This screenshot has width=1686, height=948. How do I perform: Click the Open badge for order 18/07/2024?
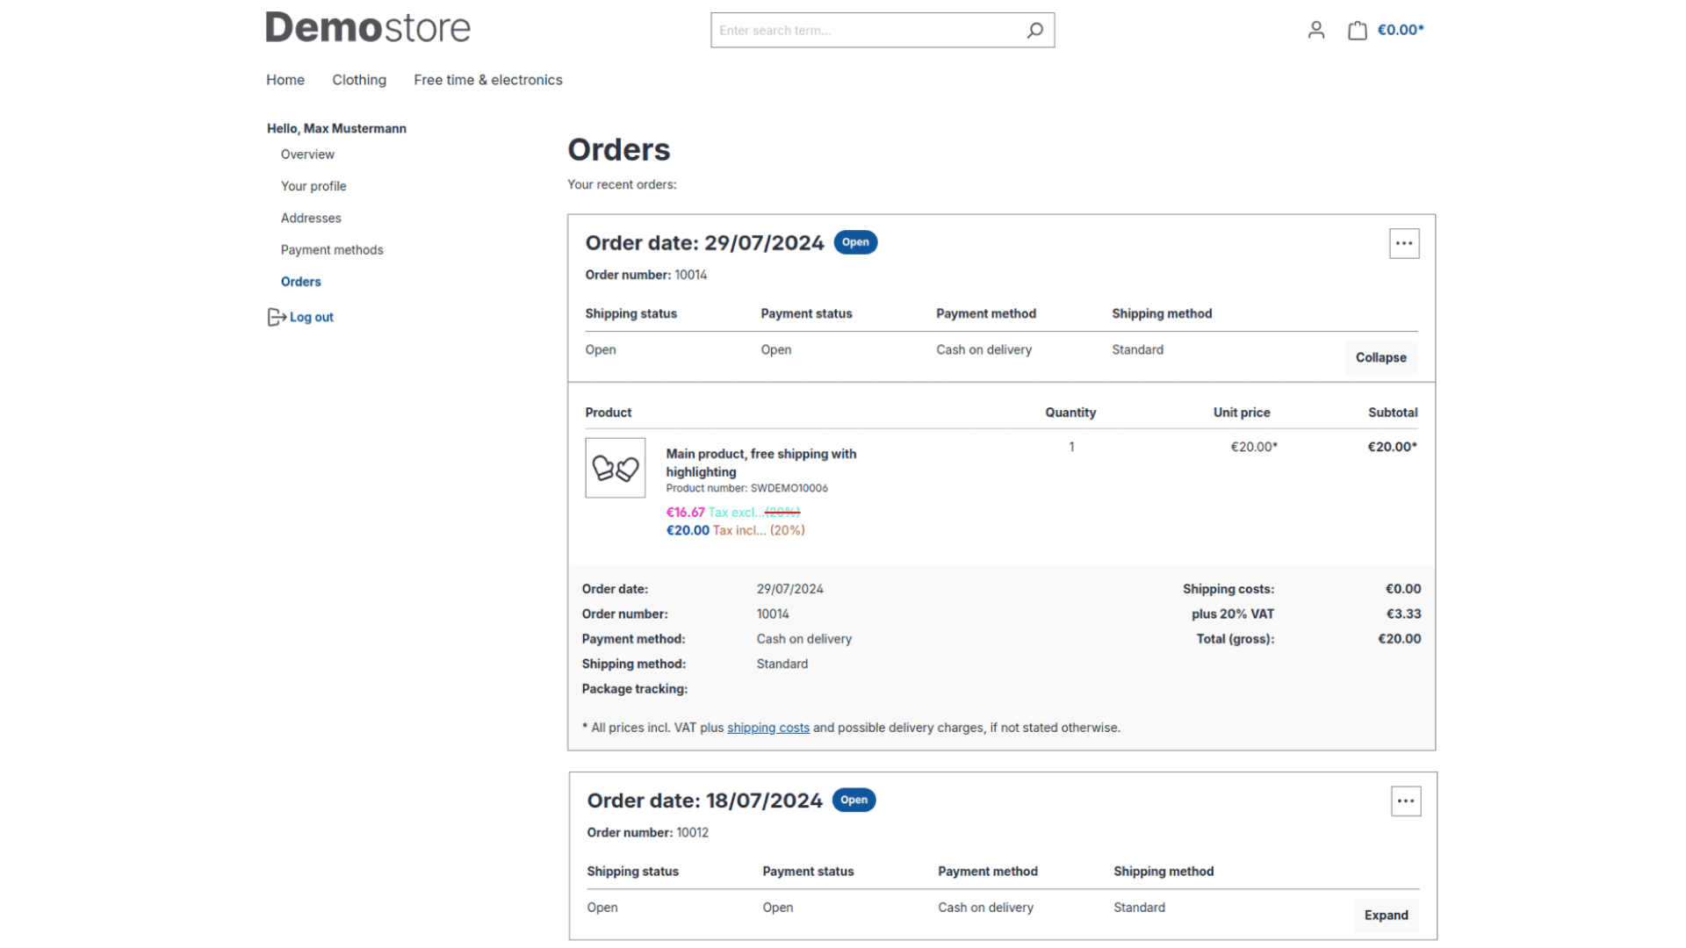(x=854, y=800)
